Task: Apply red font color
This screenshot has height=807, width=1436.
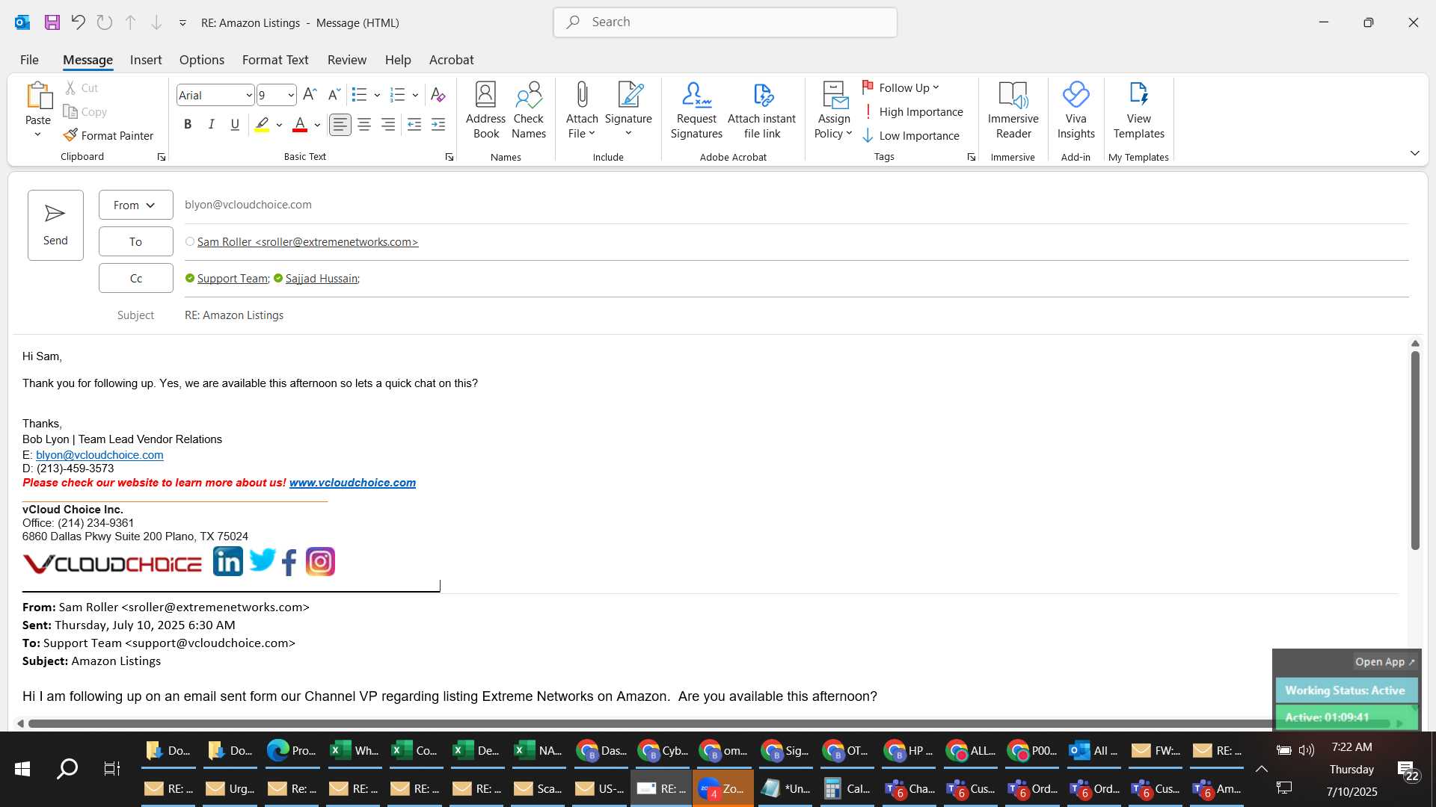Action: [x=300, y=125]
